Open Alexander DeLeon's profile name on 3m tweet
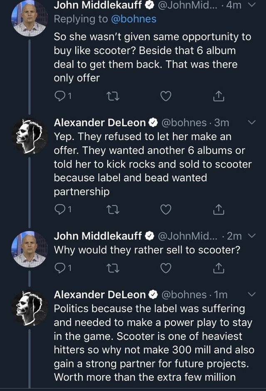This screenshot has height=391, width=266. point(100,123)
